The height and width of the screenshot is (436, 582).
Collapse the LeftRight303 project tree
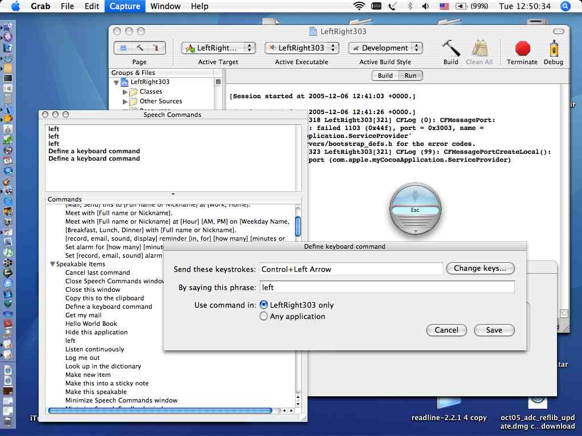tap(116, 82)
